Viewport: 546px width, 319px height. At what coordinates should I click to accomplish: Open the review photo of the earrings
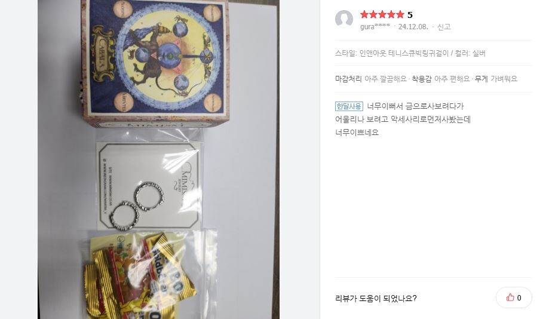[x=158, y=159]
